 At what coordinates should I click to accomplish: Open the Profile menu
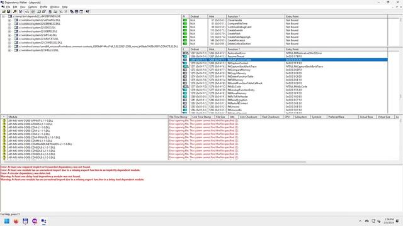43,7
